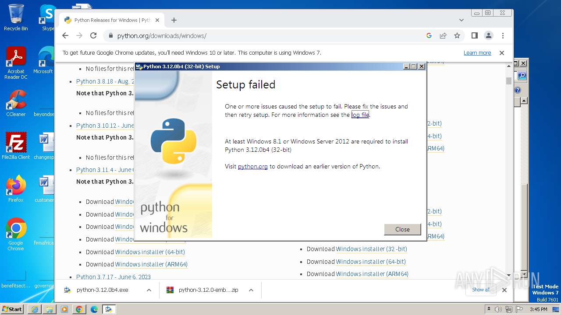Image resolution: width=561 pixels, height=315 pixels.
Task: Click Chrome forward arrow
Action: [79, 35]
